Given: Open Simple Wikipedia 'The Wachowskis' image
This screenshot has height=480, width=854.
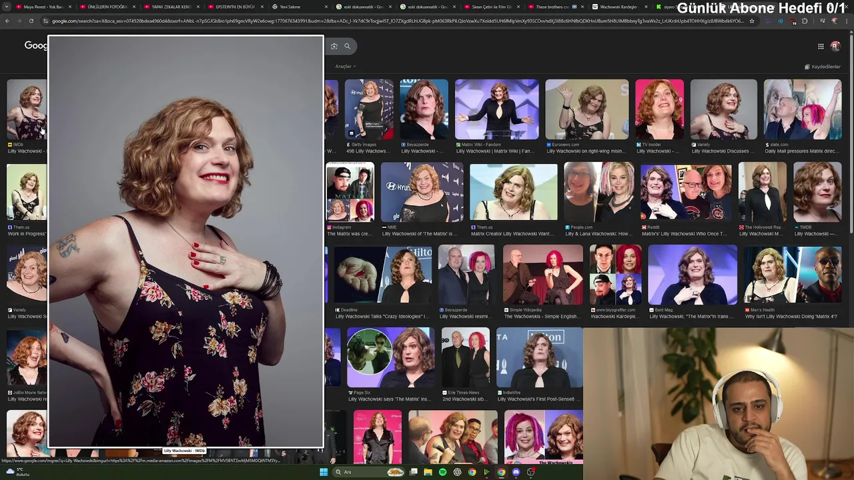Looking at the screenshot, I should (543, 275).
